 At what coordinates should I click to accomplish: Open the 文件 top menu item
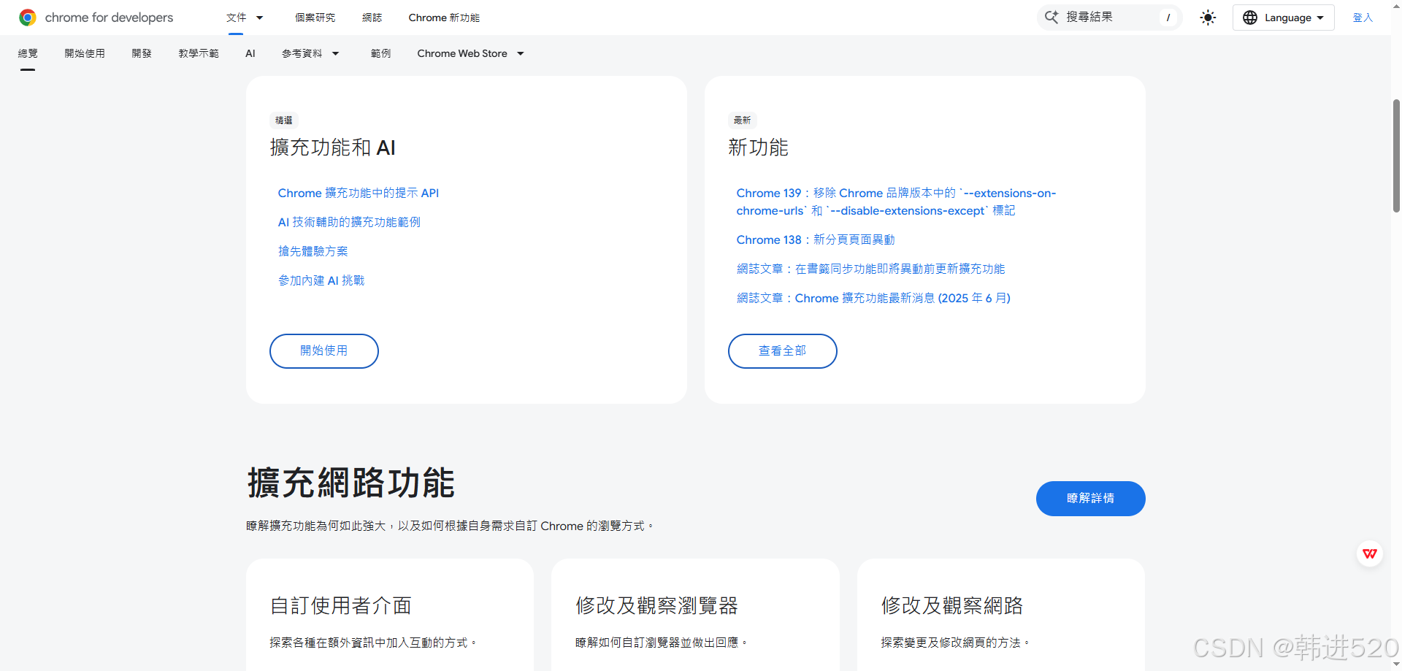[236, 18]
